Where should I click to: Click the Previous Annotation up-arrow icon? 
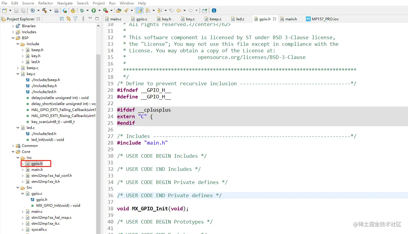pos(160,10)
